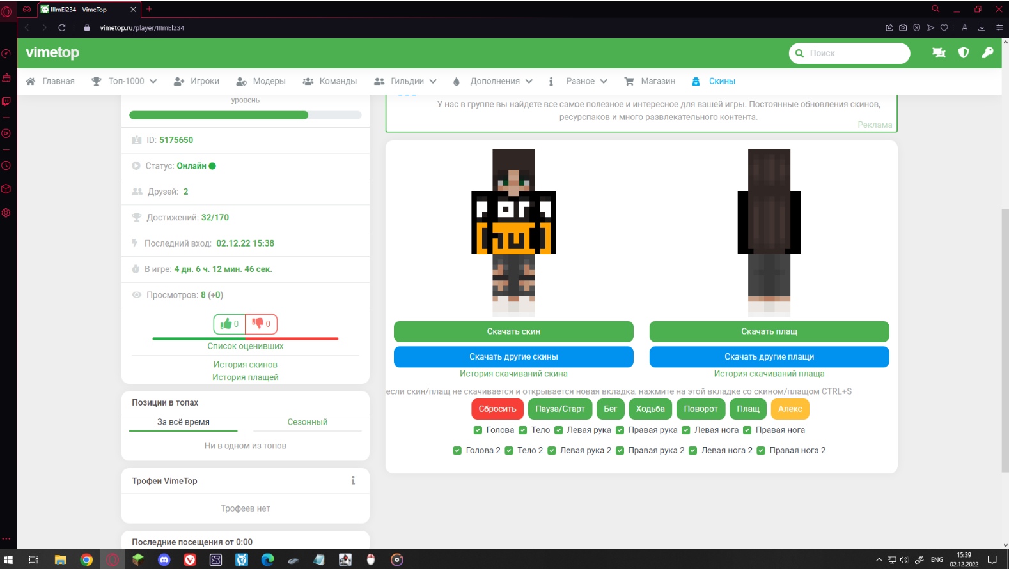Image resolution: width=1009 pixels, height=569 pixels.
Task: Open the История скинов link
Action: click(245, 365)
